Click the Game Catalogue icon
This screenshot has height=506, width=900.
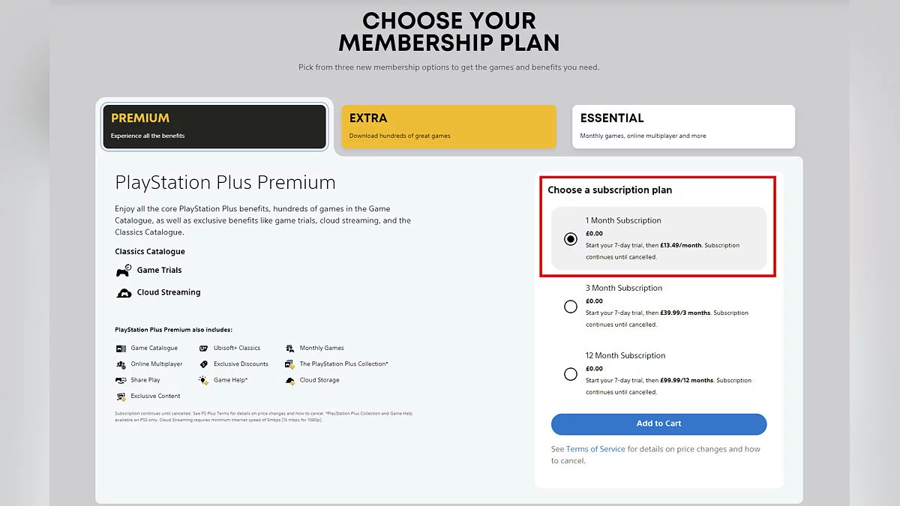121,349
